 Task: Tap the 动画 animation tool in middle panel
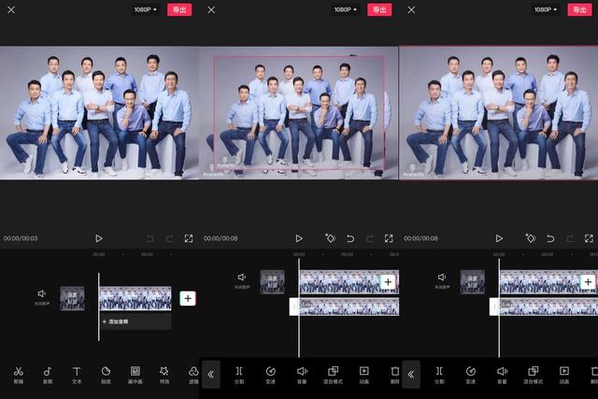point(364,375)
